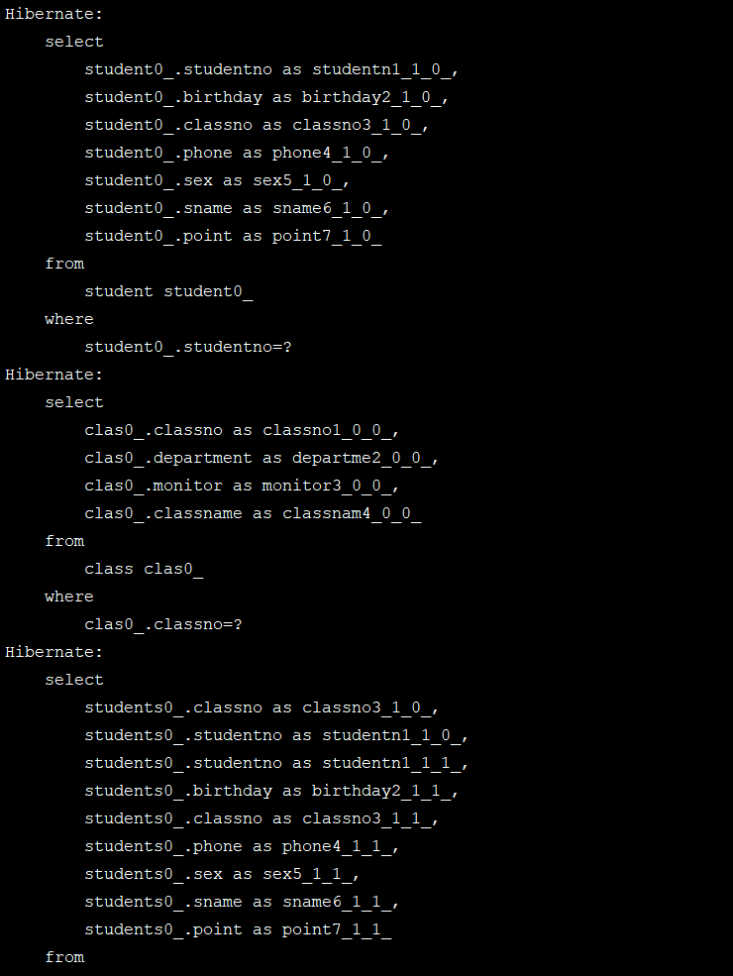Click 'clas0_.monitor as monitor3_0_0_' line
Screen dimensions: 733x976
242,486
